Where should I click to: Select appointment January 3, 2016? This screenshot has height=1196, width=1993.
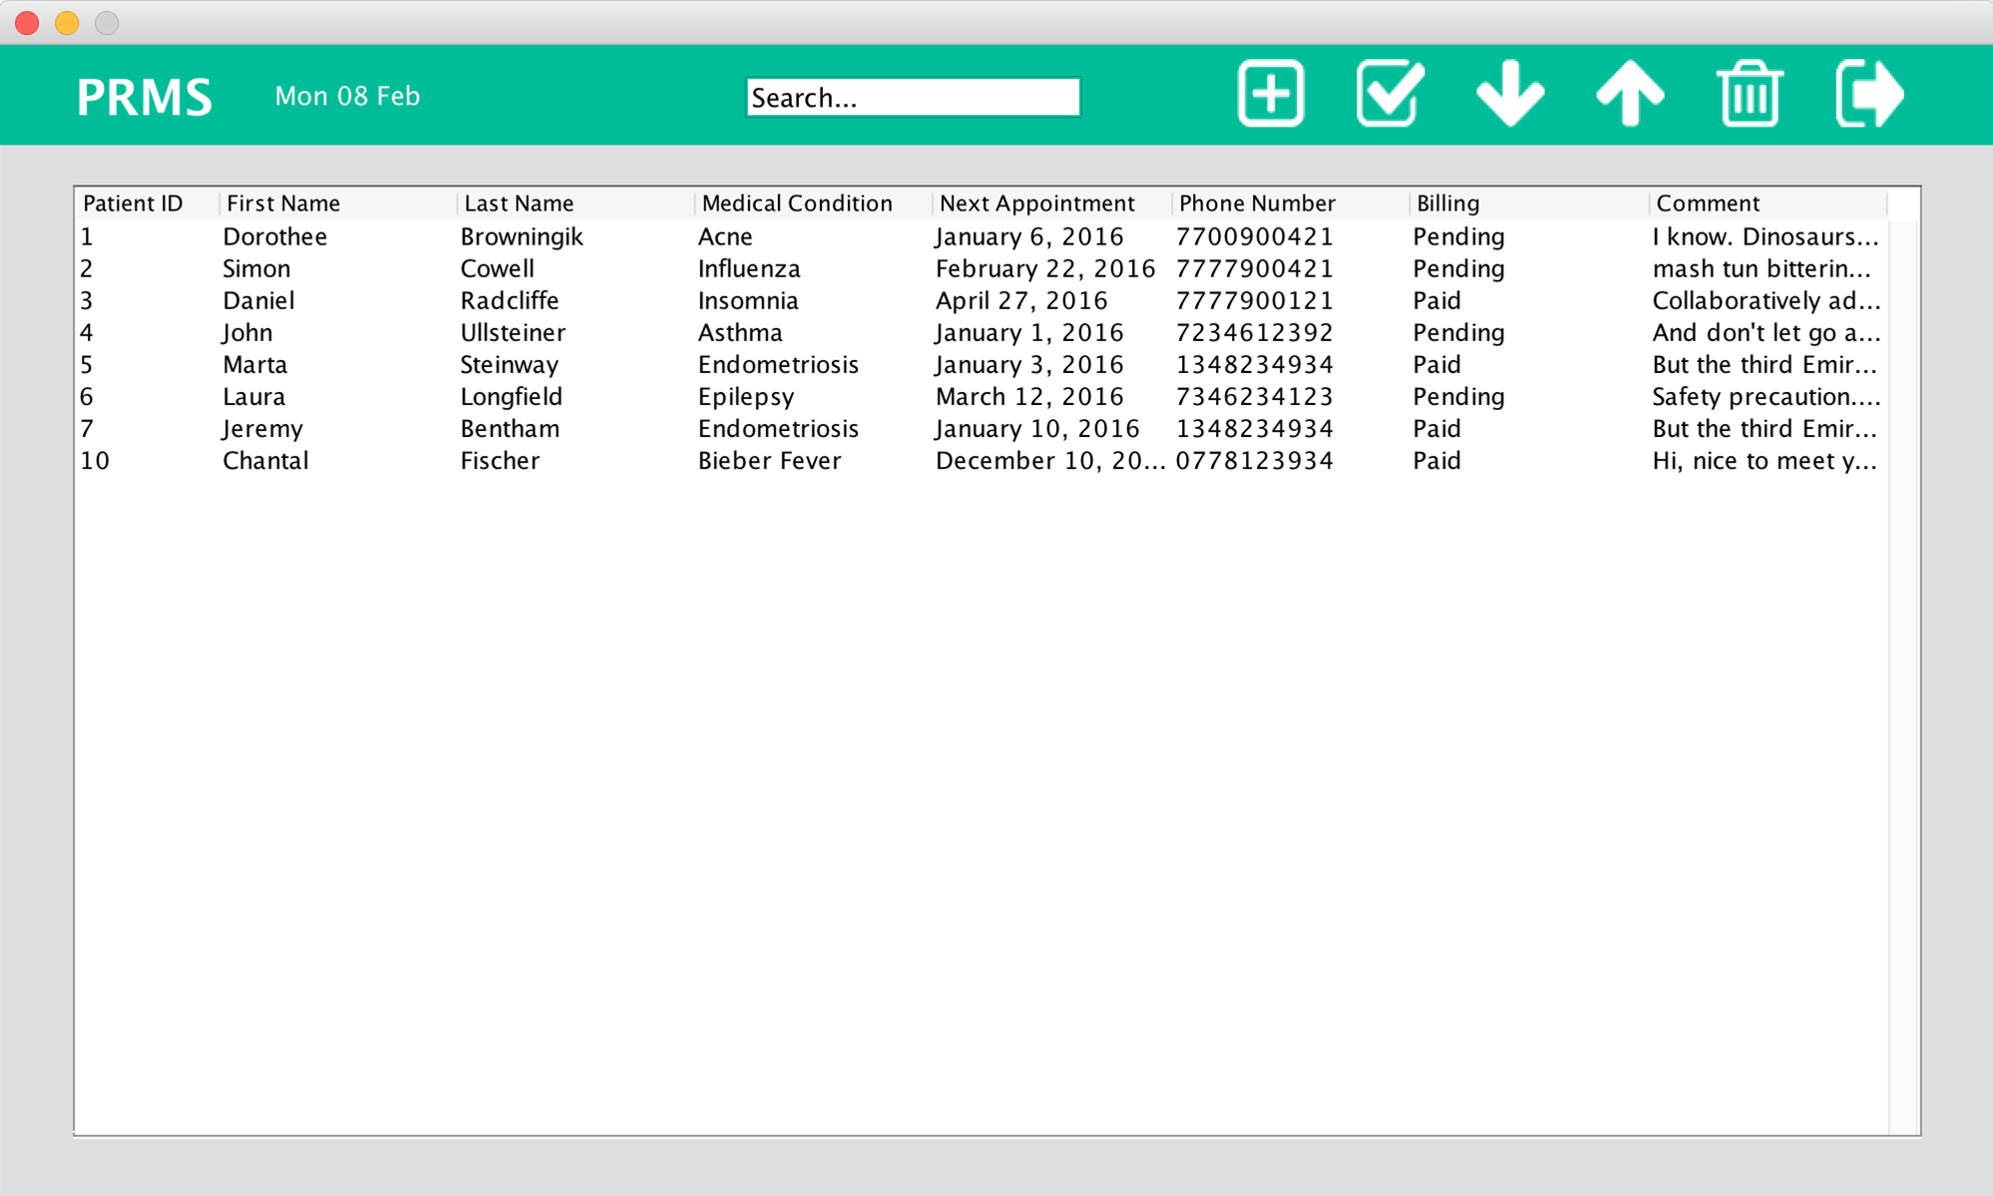pyautogui.click(x=1028, y=365)
